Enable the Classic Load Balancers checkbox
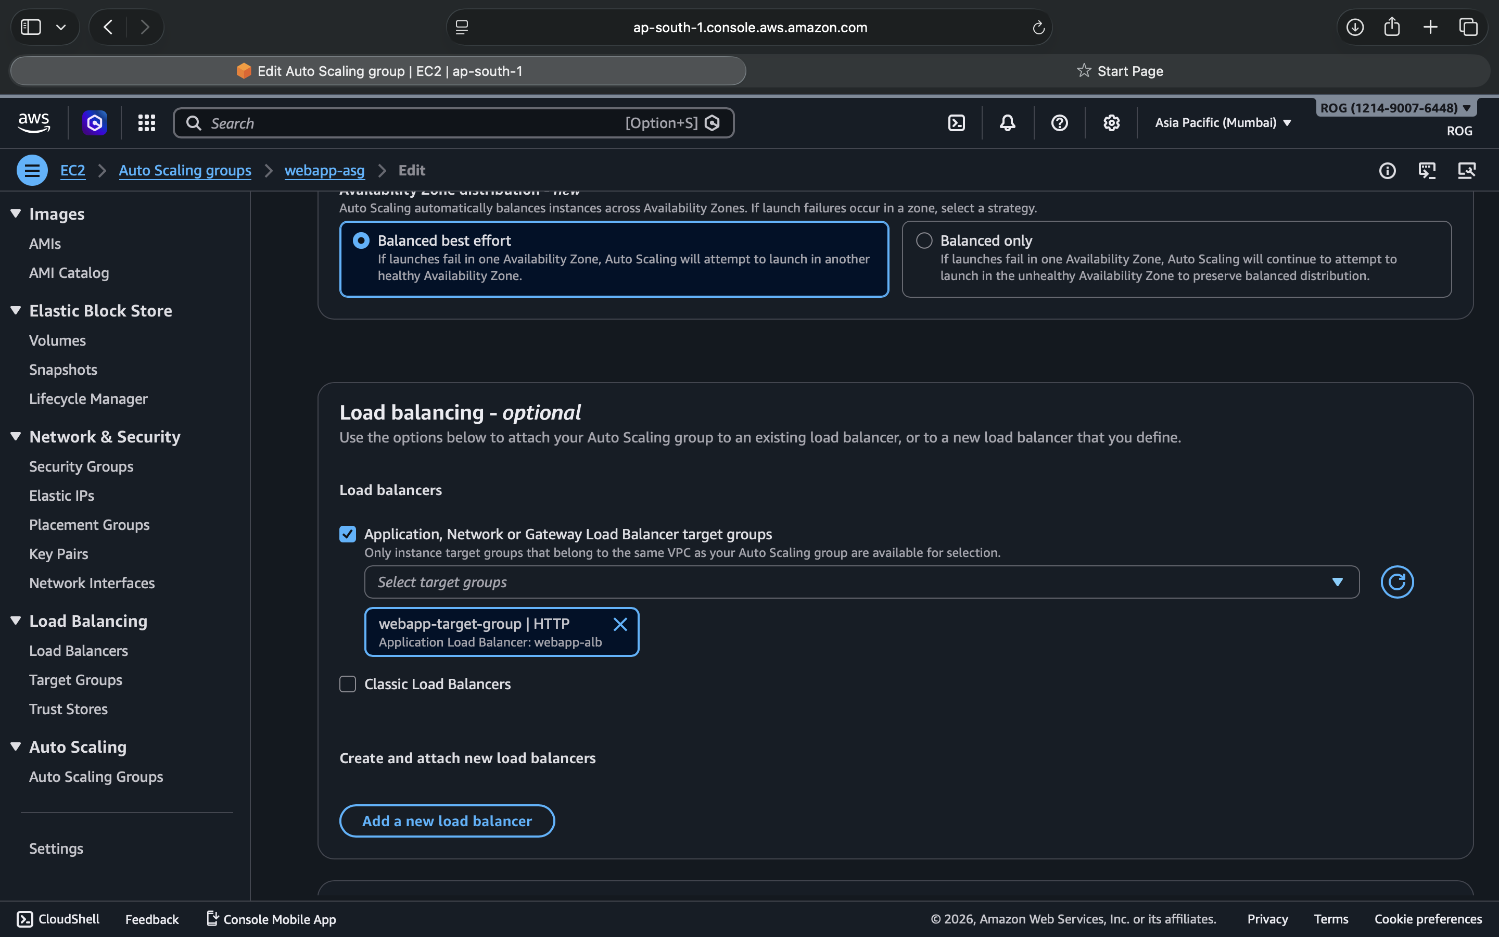The width and height of the screenshot is (1499, 937). click(x=348, y=684)
